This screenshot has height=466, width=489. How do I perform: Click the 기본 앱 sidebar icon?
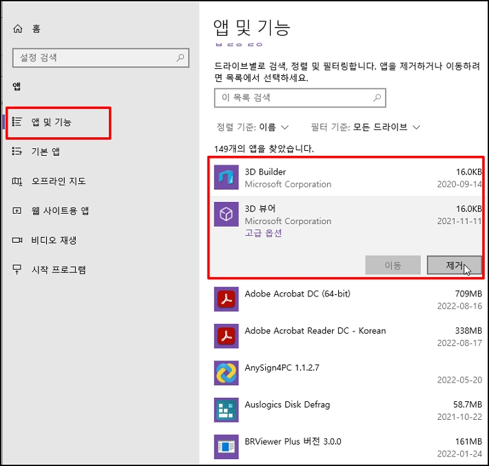point(17,152)
